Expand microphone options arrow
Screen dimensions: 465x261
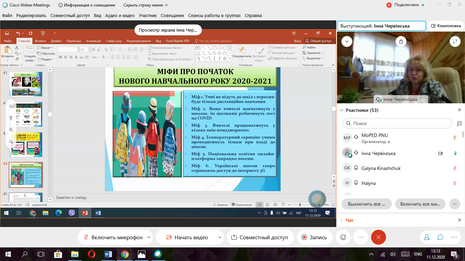(149, 238)
